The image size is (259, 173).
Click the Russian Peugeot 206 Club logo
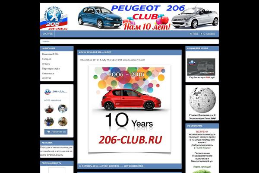click(54, 18)
